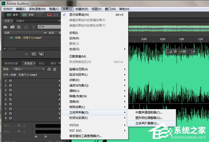
Task: Click the auto-play speaker button
Action: click(41, 54)
